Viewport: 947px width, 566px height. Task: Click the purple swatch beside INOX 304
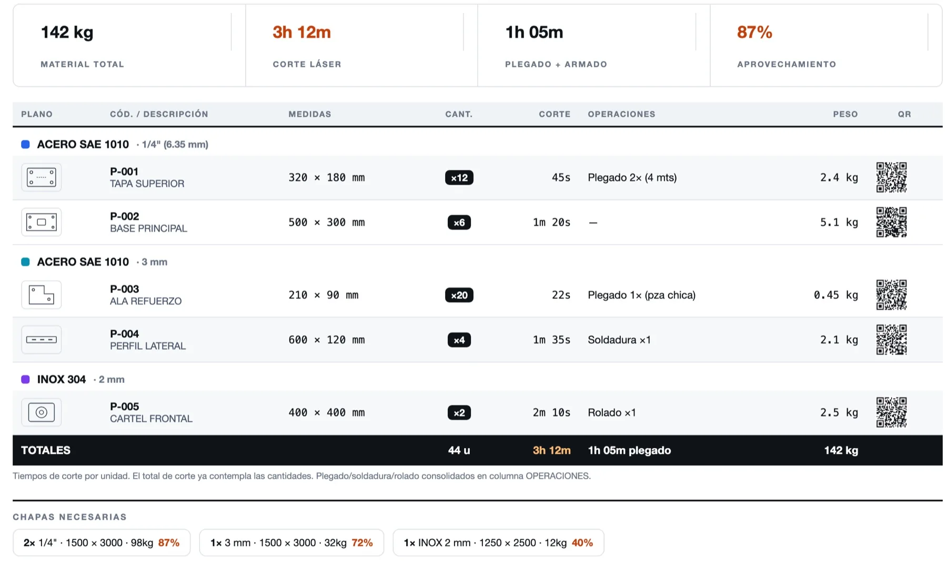25,379
